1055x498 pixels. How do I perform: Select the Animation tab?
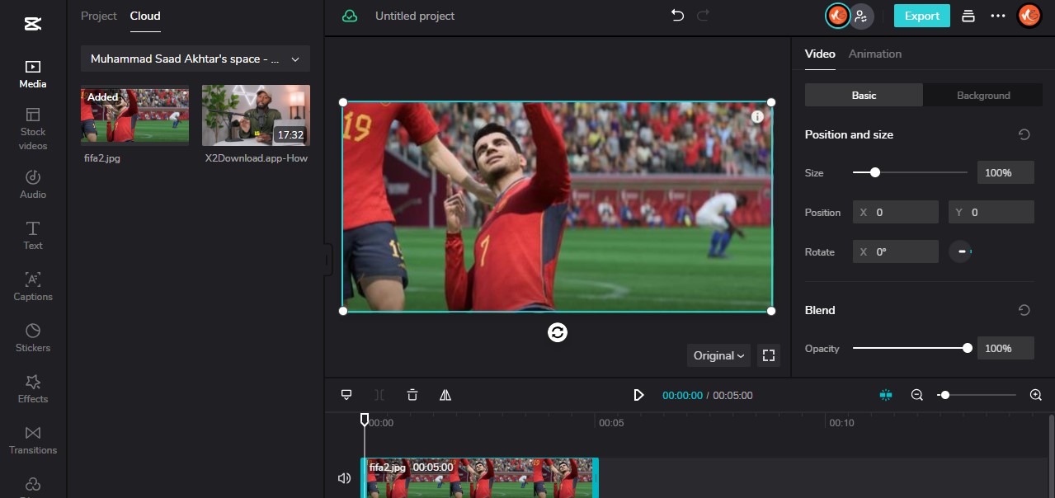click(875, 54)
